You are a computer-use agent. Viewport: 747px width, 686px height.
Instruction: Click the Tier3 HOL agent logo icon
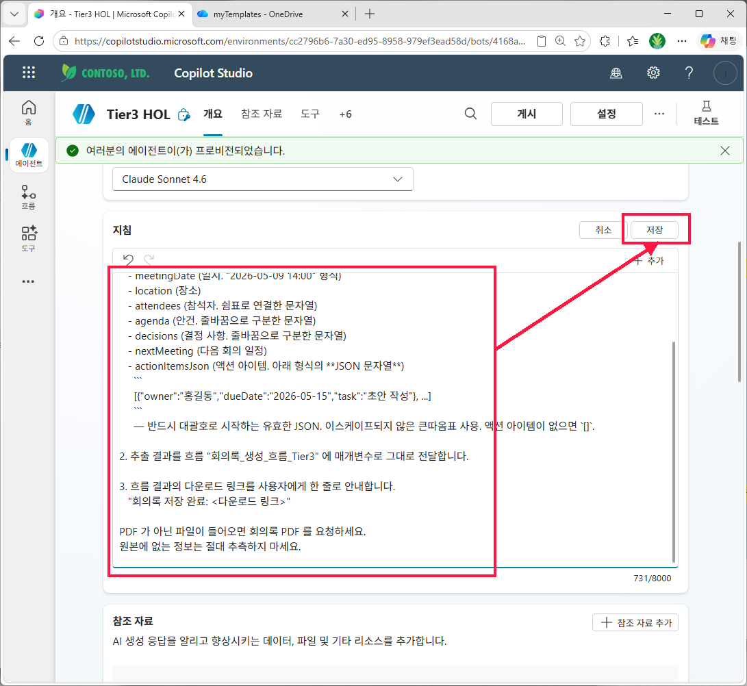point(84,114)
